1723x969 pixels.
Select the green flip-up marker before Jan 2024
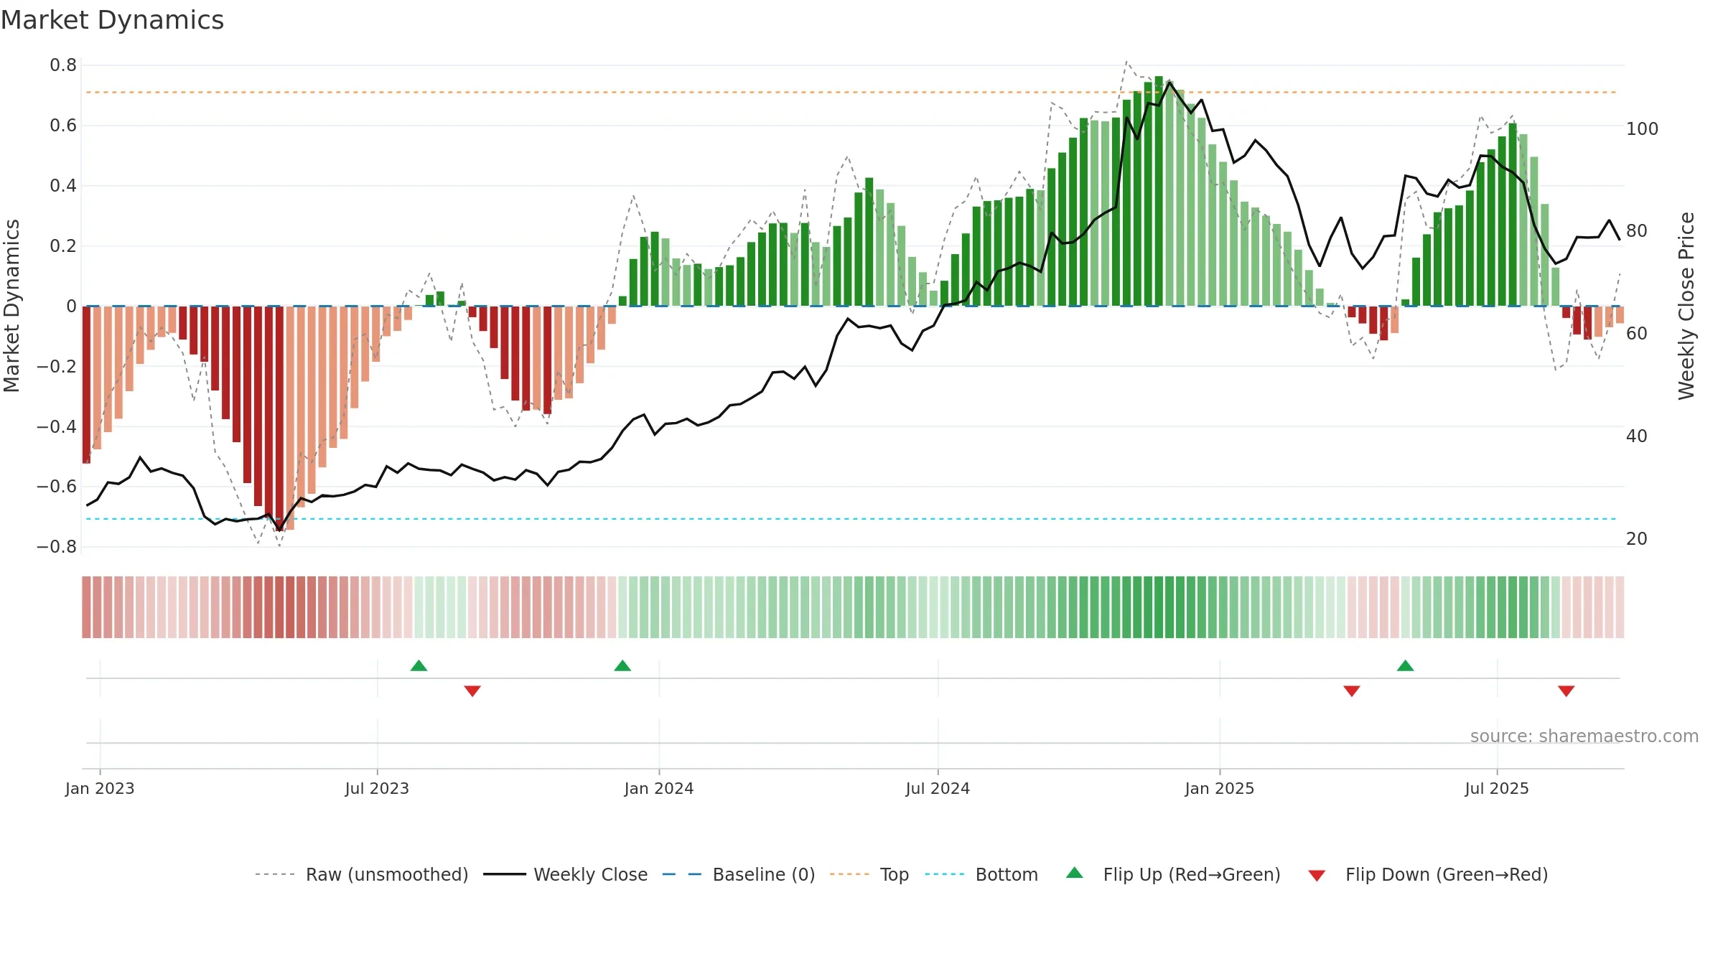pos(622,665)
